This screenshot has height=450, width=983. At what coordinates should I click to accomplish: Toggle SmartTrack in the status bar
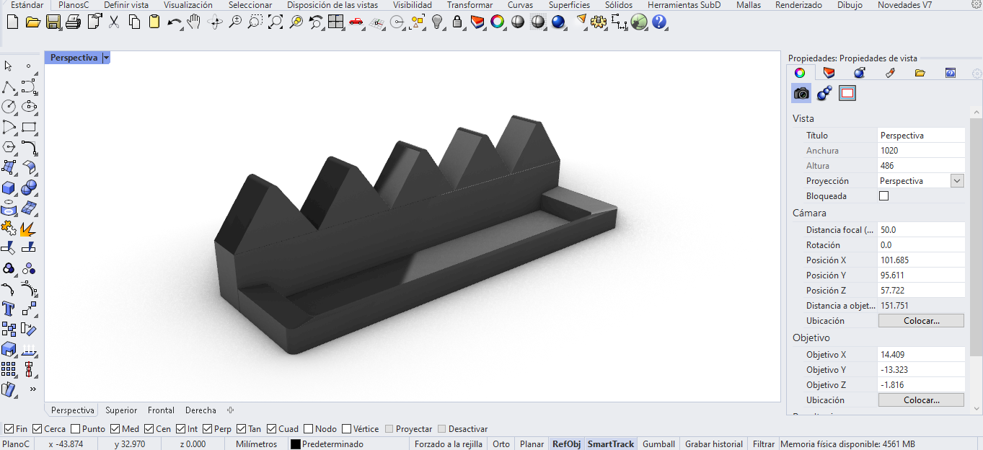pyautogui.click(x=610, y=444)
